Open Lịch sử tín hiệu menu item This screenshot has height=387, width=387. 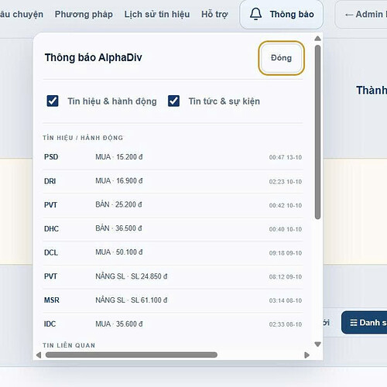pos(157,14)
